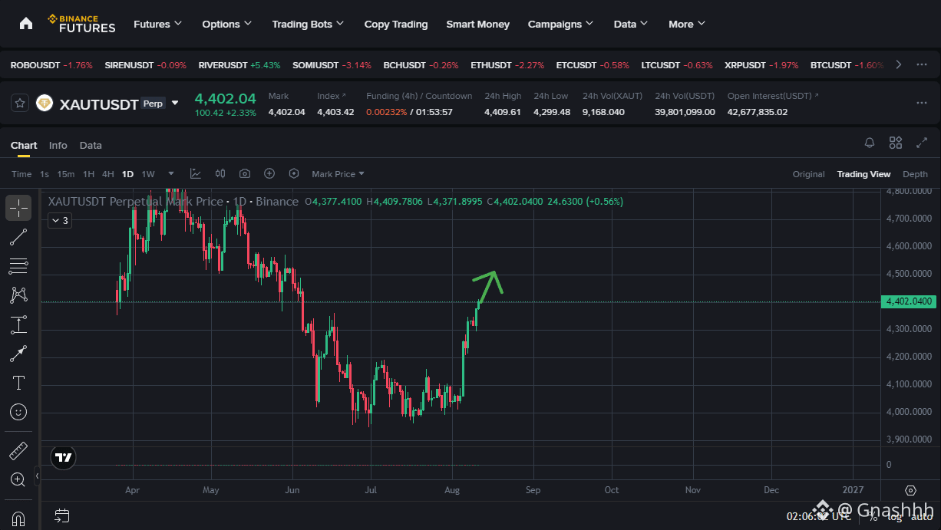Viewport: 941px width, 530px height.
Task: Select the Fibonacci retracement tool
Action: tap(18, 266)
